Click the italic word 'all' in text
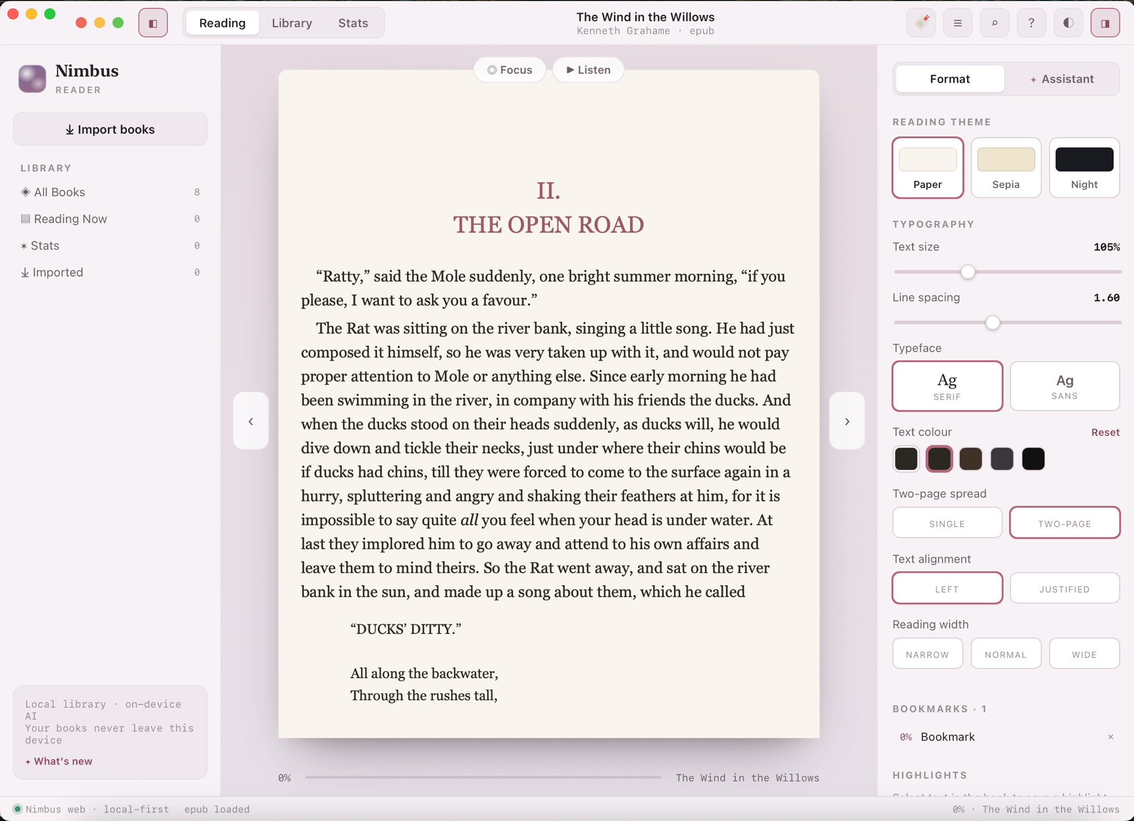Viewport: 1134px width, 821px height. coord(469,520)
